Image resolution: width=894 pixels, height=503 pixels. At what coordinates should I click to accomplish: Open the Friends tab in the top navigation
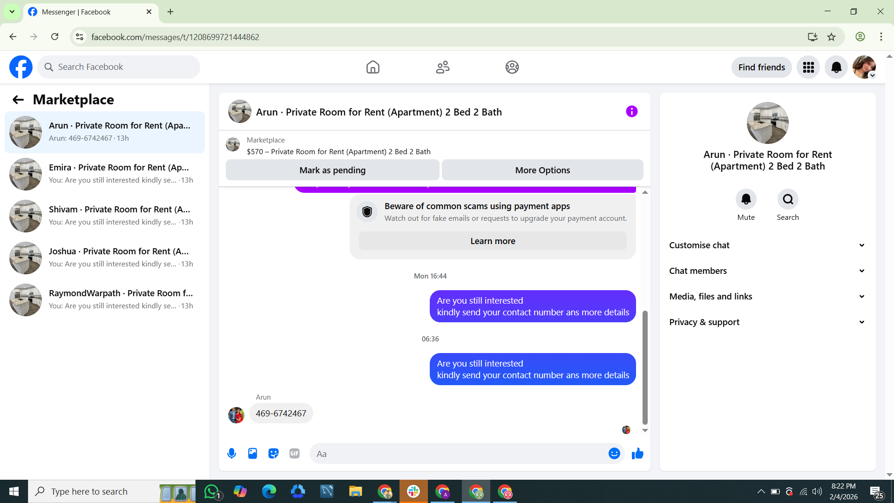(442, 68)
